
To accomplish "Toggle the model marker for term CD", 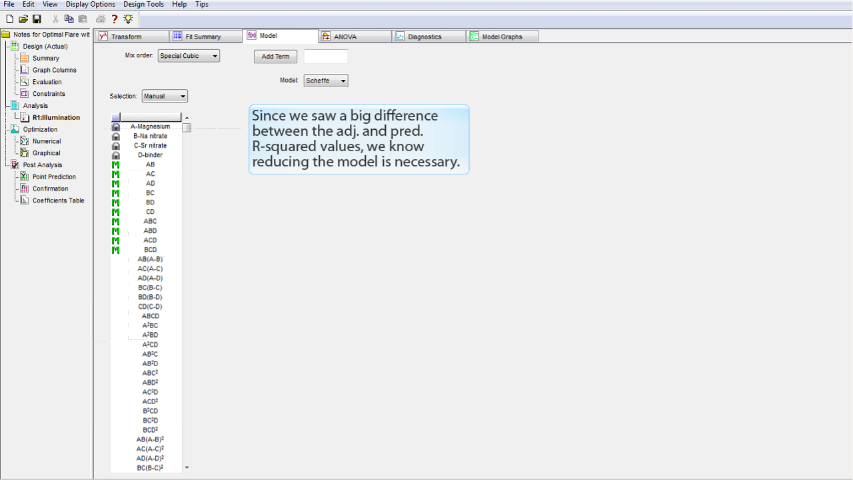I will tap(115, 212).
